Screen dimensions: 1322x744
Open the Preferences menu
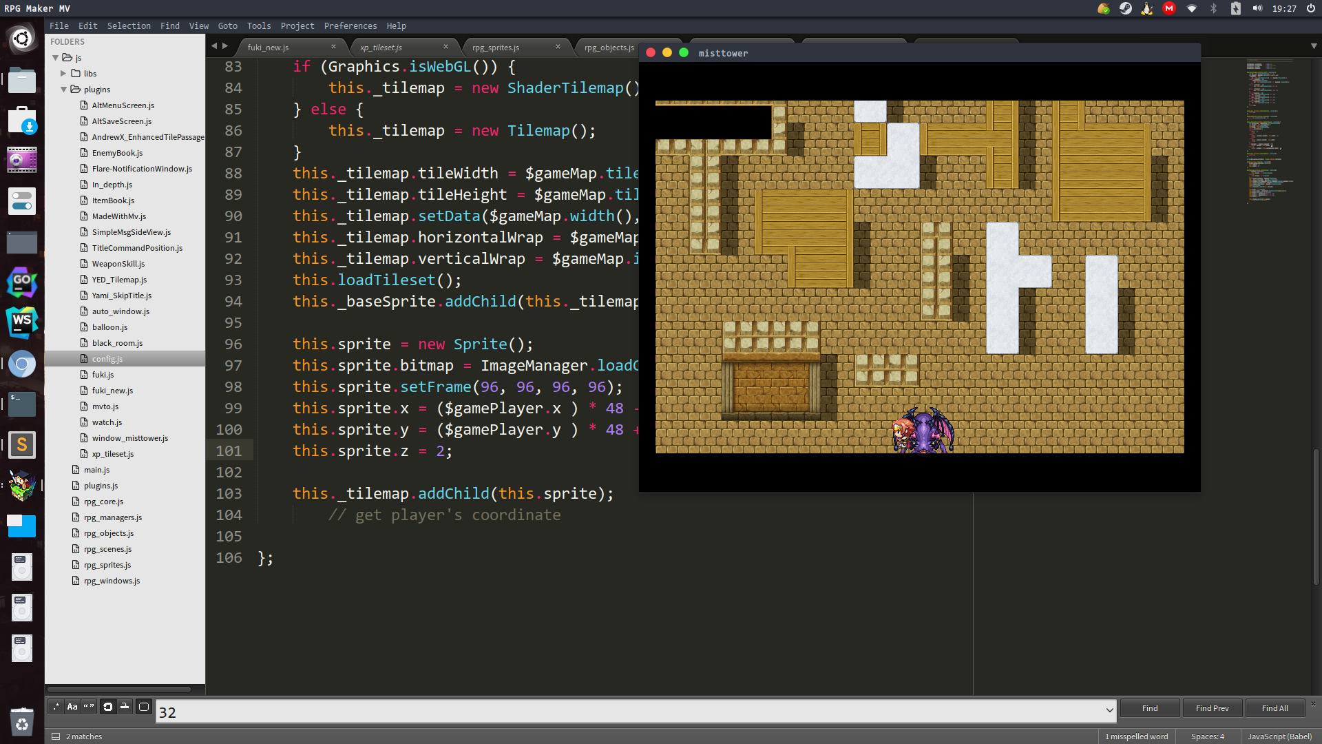click(350, 25)
